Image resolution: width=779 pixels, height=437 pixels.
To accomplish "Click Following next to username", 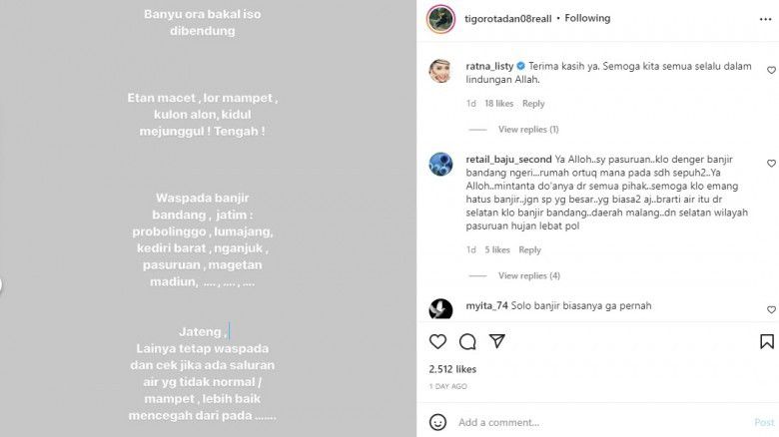I will coord(586,18).
